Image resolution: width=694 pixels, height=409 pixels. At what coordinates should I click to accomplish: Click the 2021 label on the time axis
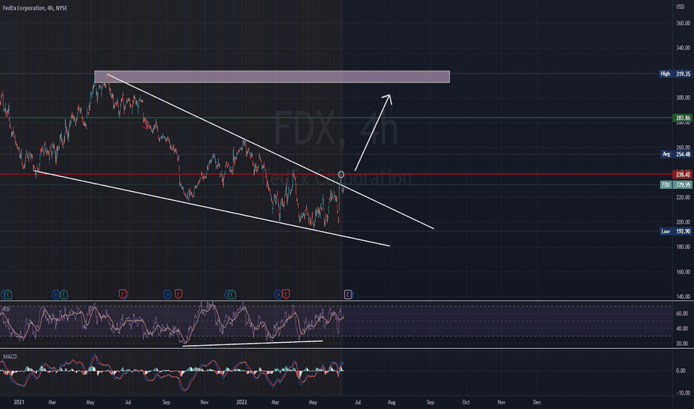[19, 402]
